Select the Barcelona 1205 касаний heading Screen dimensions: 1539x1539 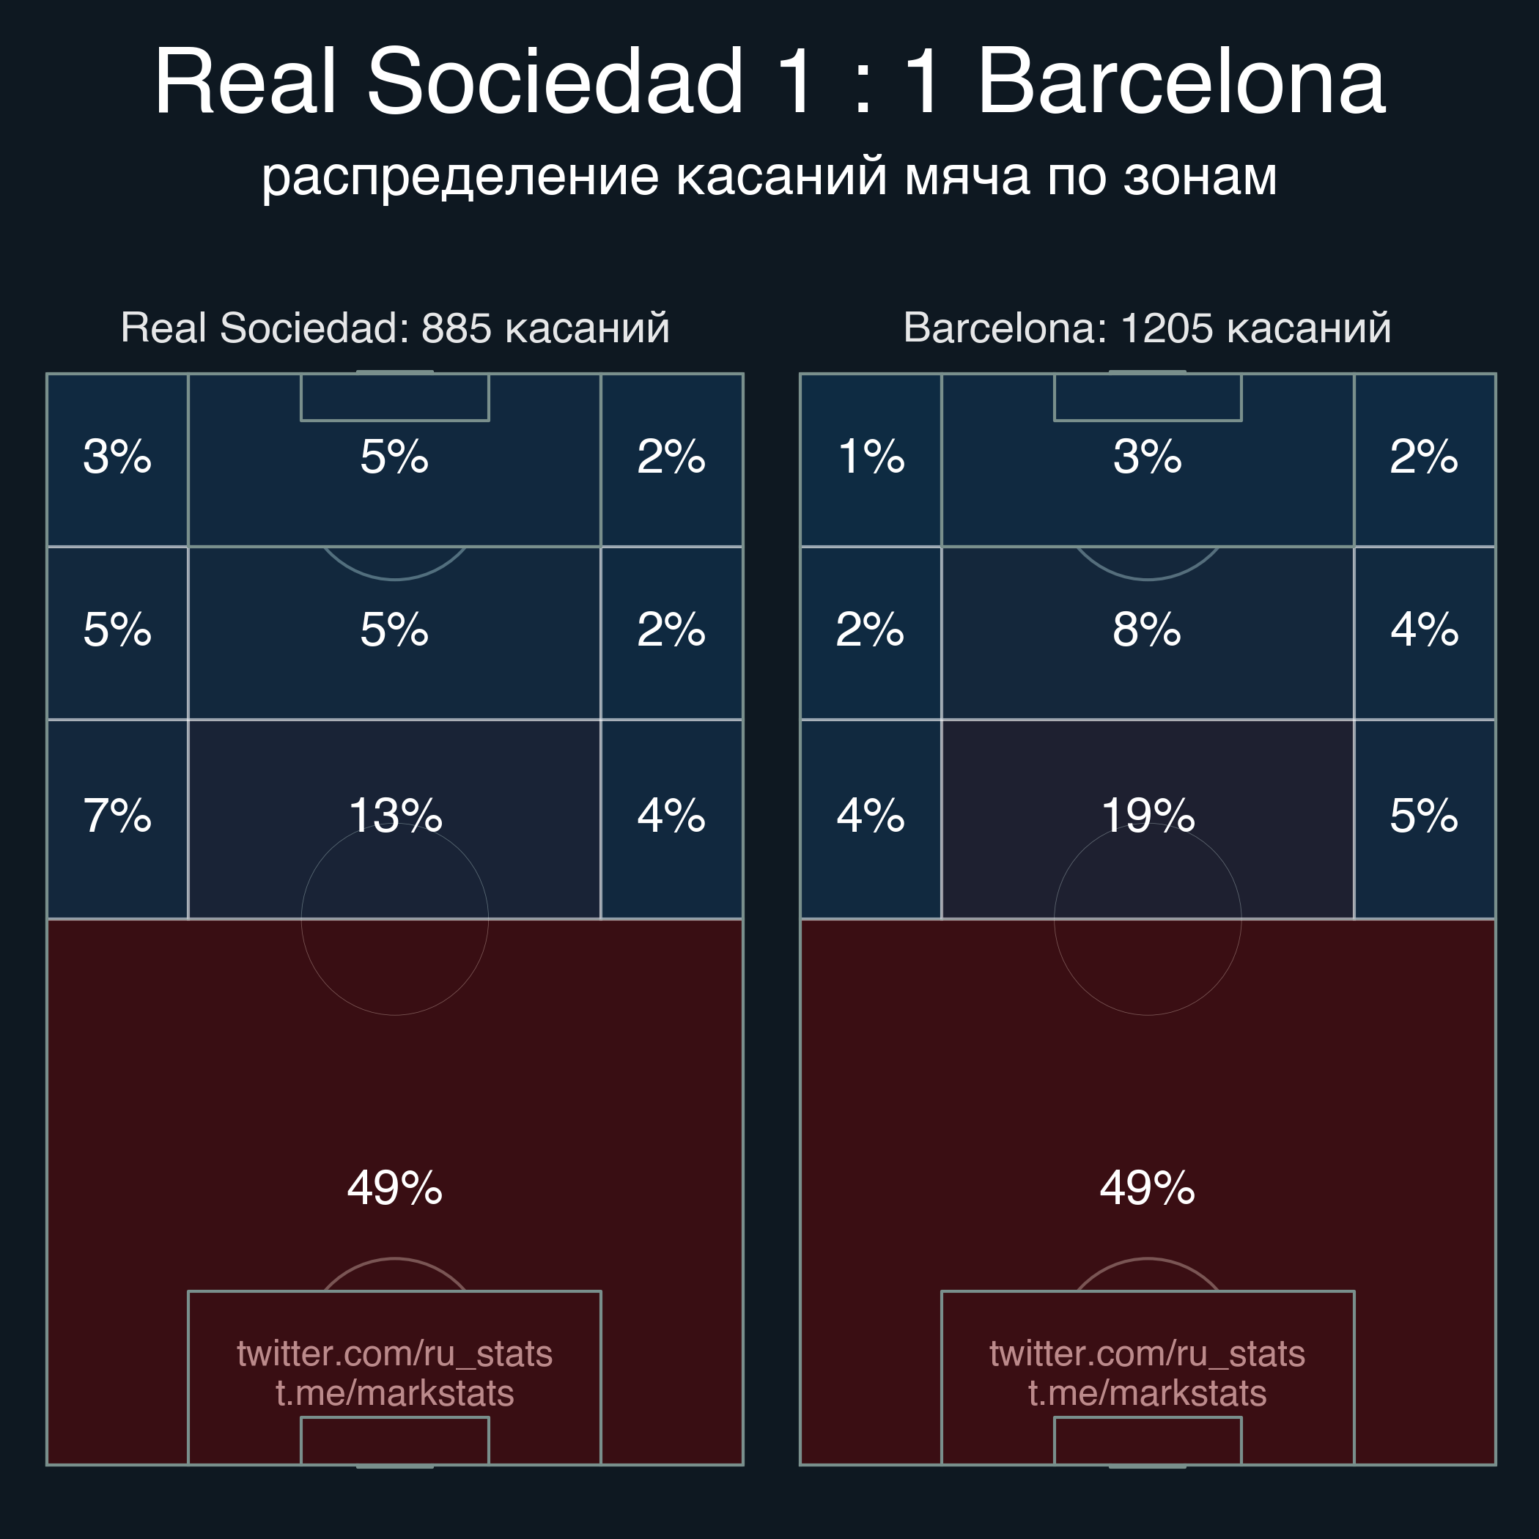click(x=1147, y=328)
